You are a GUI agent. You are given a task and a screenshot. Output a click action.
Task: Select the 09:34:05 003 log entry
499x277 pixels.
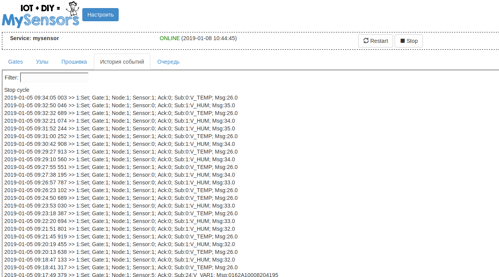[121, 98]
